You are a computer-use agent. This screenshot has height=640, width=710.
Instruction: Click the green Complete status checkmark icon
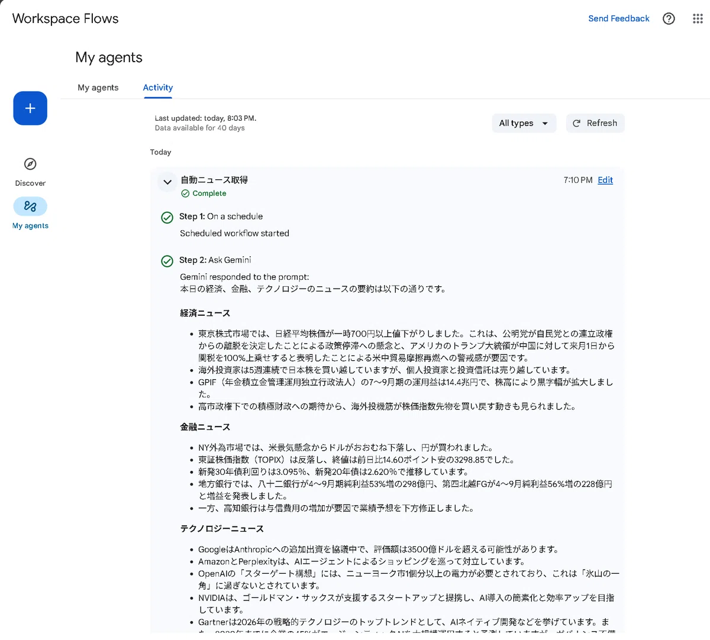(185, 193)
